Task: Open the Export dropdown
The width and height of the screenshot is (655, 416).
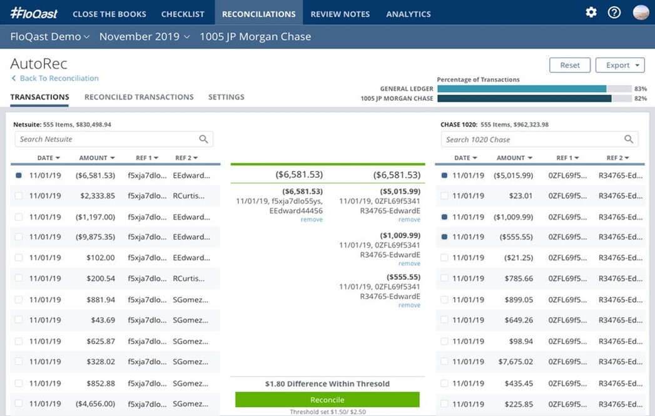Action: pos(619,64)
